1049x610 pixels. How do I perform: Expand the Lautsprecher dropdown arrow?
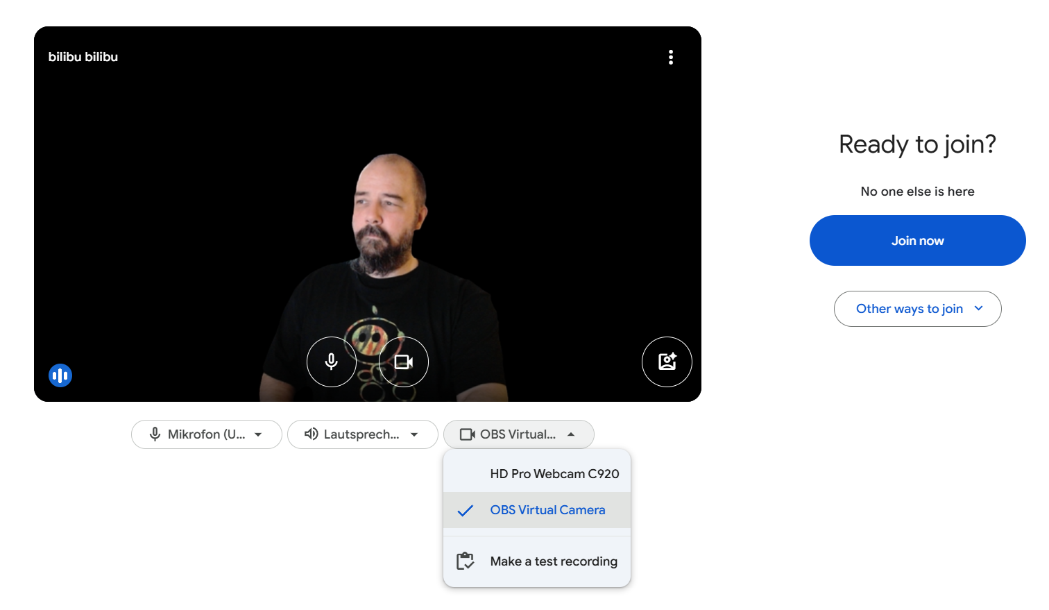(x=414, y=434)
